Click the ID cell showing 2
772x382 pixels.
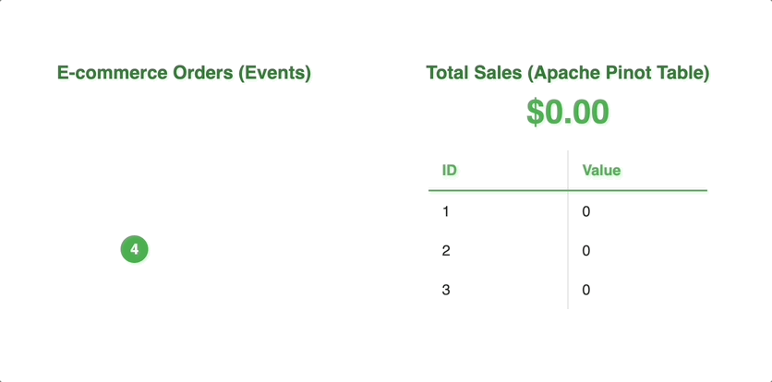tap(446, 251)
